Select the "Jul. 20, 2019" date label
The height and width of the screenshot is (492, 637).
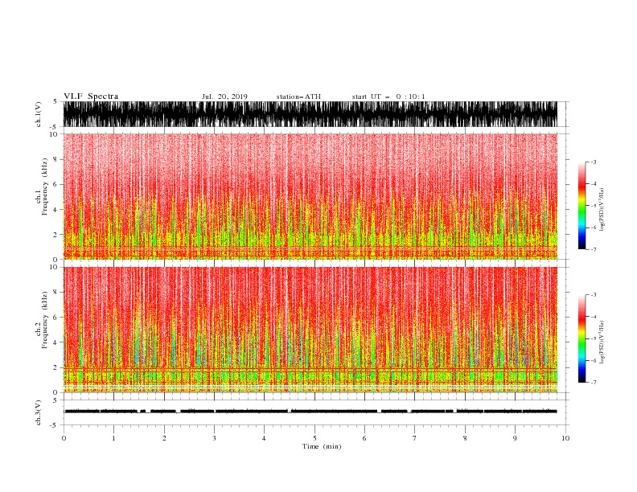tap(224, 96)
